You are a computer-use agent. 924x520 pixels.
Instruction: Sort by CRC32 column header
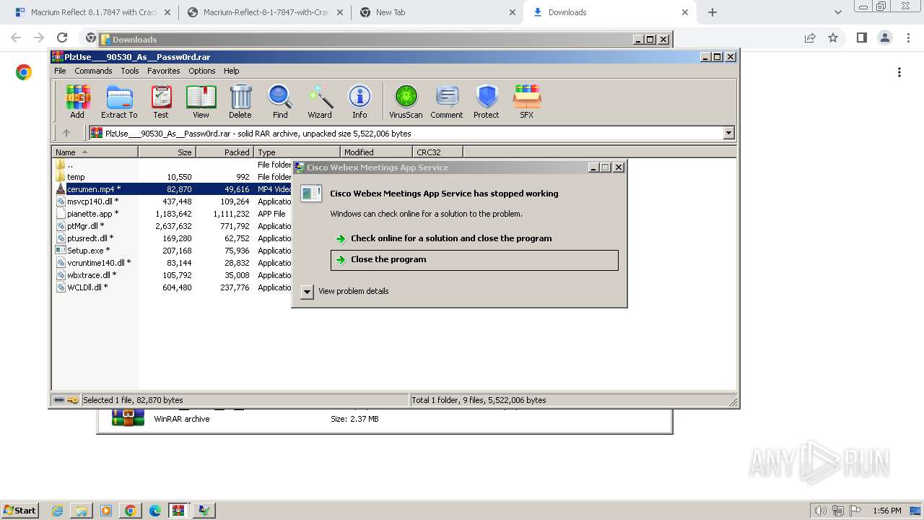[437, 152]
